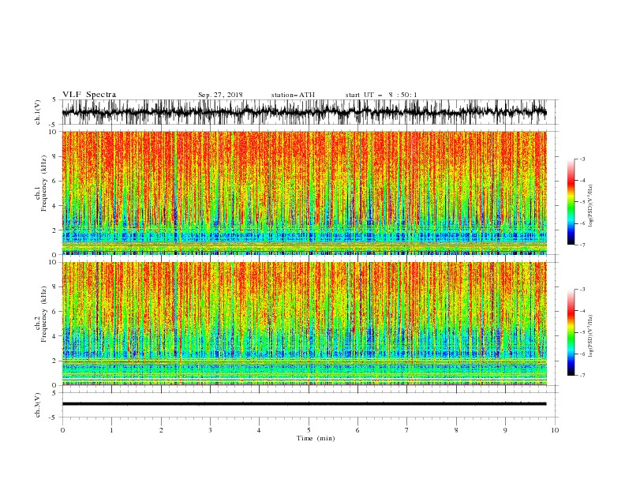The height and width of the screenshot is (483, 625).
Task: Click the time axis tick label "2"
Action: (x=161, y=430)
